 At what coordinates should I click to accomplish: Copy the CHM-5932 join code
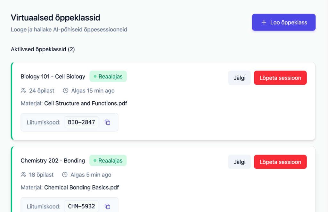(108, 206)
